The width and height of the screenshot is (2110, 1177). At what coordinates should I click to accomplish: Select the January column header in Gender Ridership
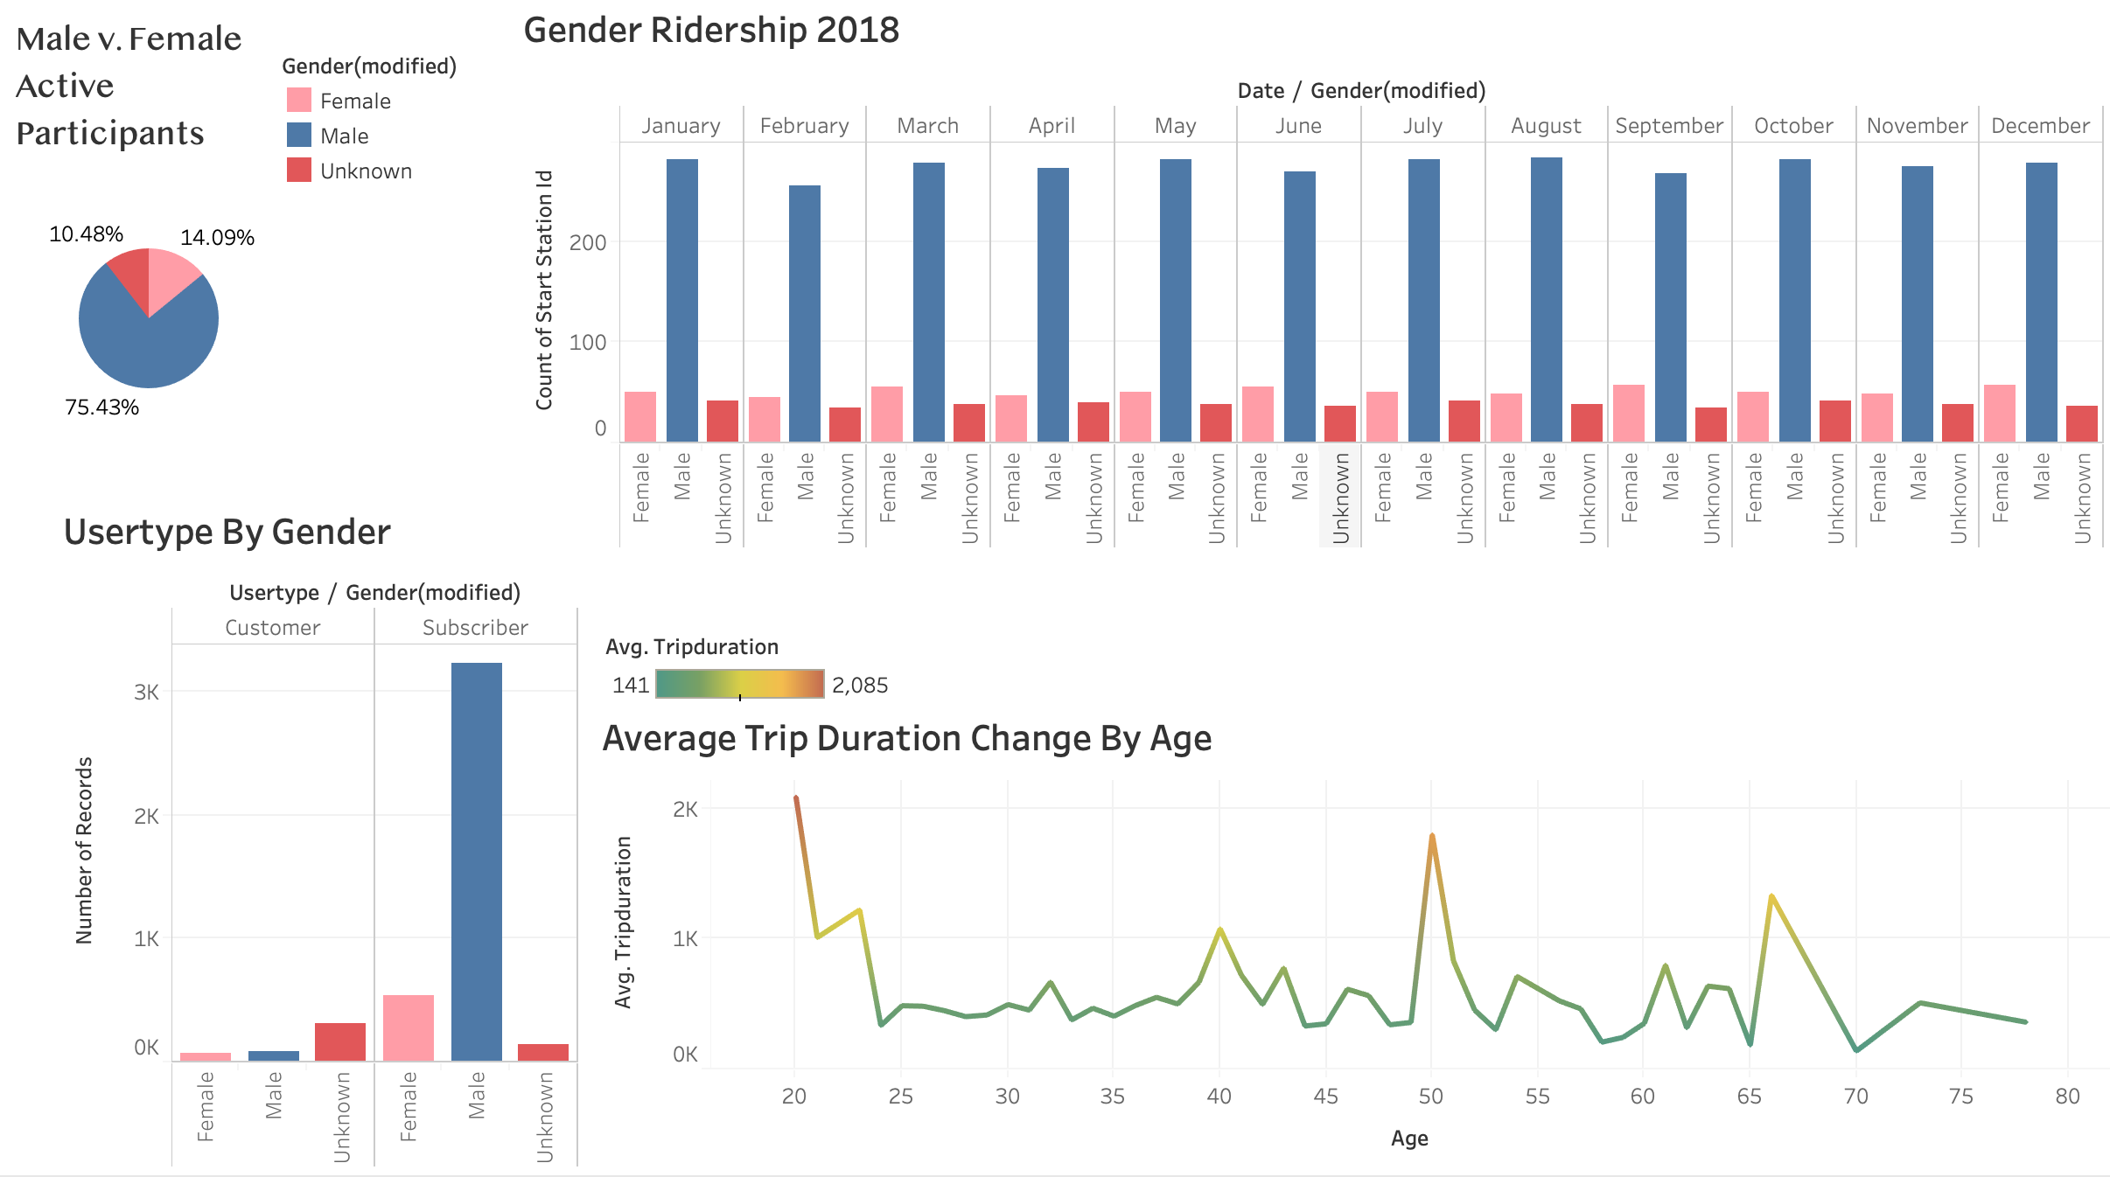tap(682, 125)
